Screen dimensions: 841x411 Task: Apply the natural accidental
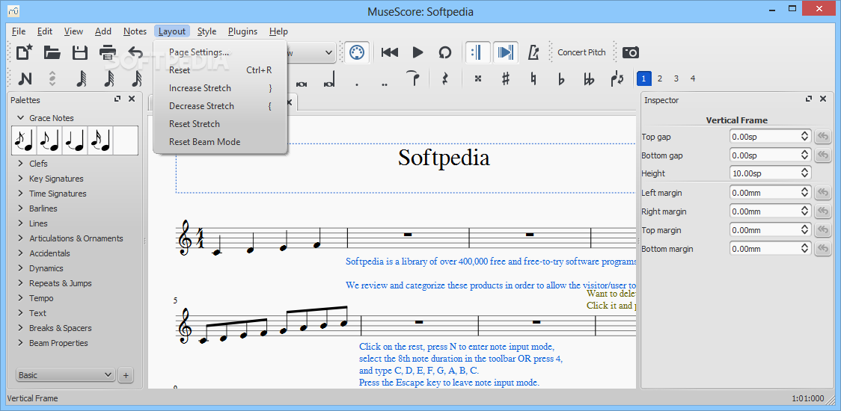(x=533, y=78)
